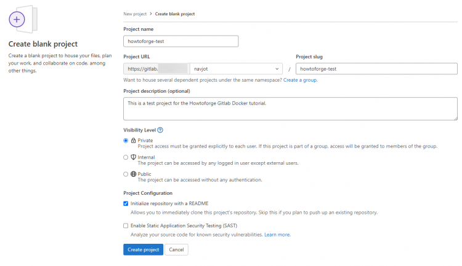Image resolution: width=462 pixels, height=266 pixels.
Task: Click the Project Configuration section heading
Action: (x=148, y=193)
